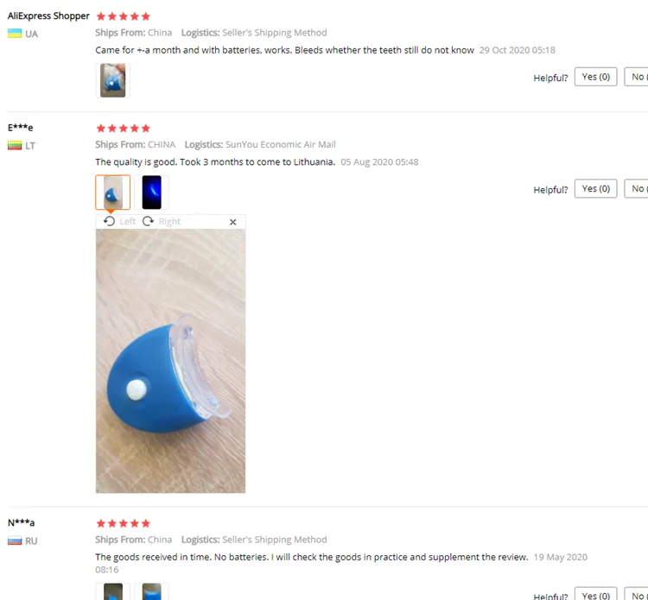Click the large blue teeth whitening device photo
The height and width of the screenshot is (600, 648).
[171, 361]
